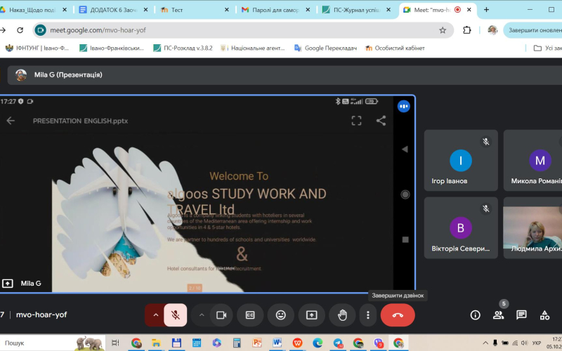Click the blue options dots on presentation tile
The height and width of the screenshot is (351, 562).
(403, 106)
